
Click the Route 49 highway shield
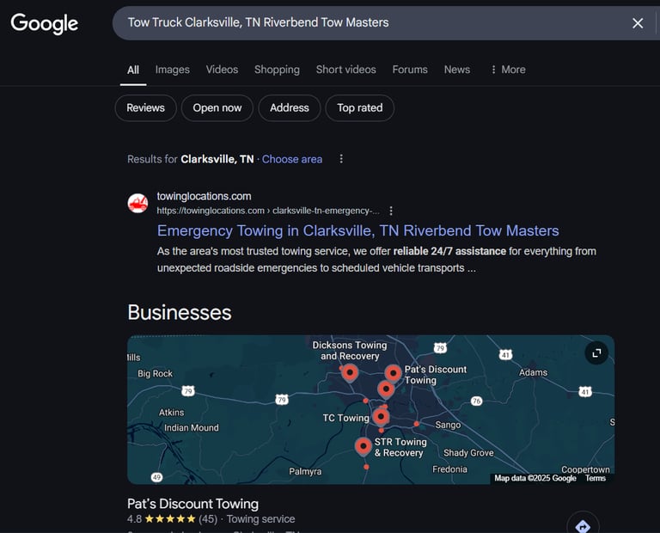click(156, 477)
